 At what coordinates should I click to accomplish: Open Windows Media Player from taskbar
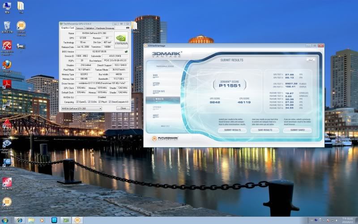click(x=42, y=220)
